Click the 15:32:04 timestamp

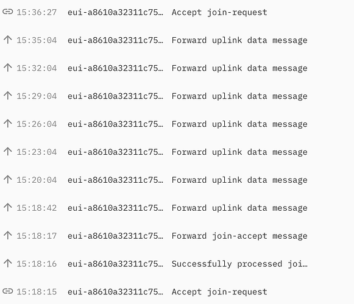click(37, 68)
